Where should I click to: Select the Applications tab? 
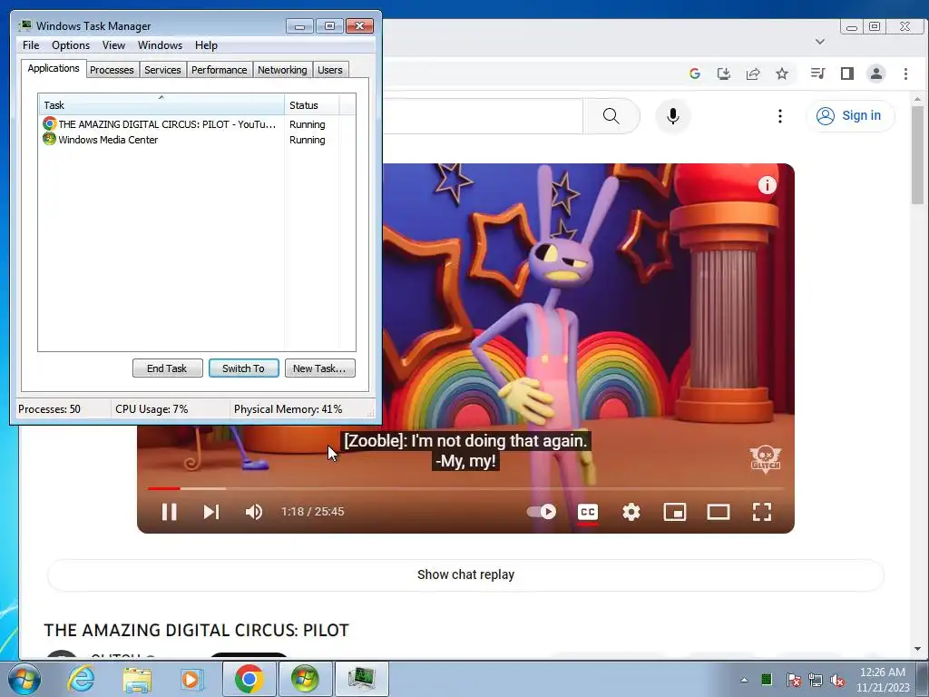(54, 68)
